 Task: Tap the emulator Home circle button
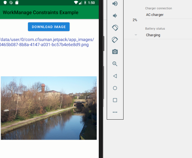coord(115,88)
